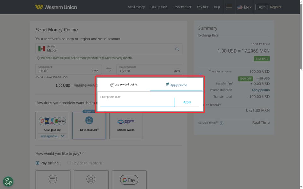Open Send money in top navigation
The width and height of the screenshot is (303, 189).
(x=136, y=7)
